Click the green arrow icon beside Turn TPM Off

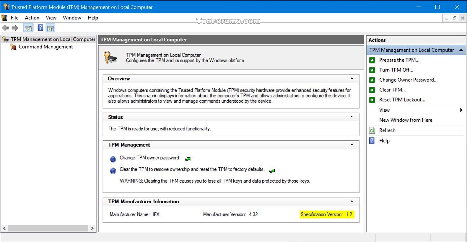(372, 70)
